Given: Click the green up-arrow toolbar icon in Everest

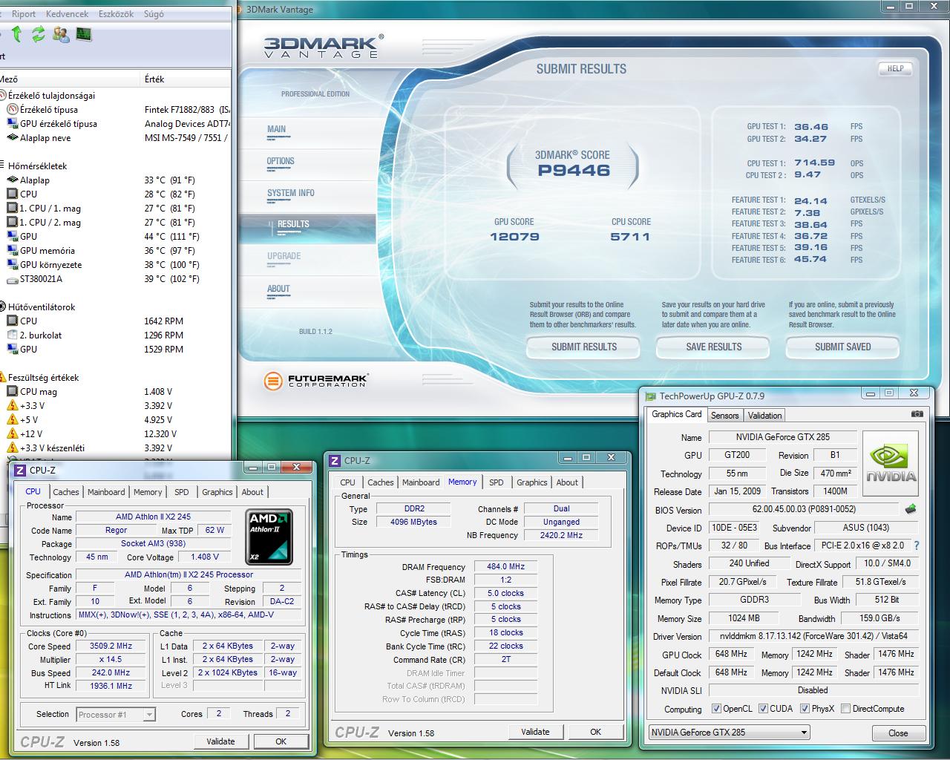Looking at the screenshot, I should tap(17, 34).
